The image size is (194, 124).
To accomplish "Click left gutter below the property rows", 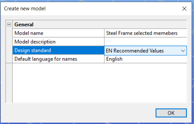I will tap(9, 83).
